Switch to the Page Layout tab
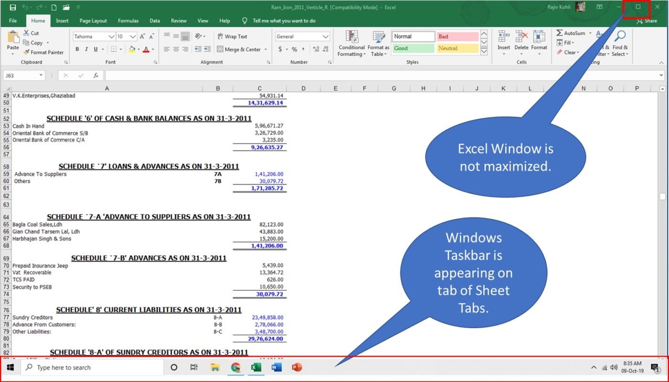The image size is (669, 382). pos(93,21)
